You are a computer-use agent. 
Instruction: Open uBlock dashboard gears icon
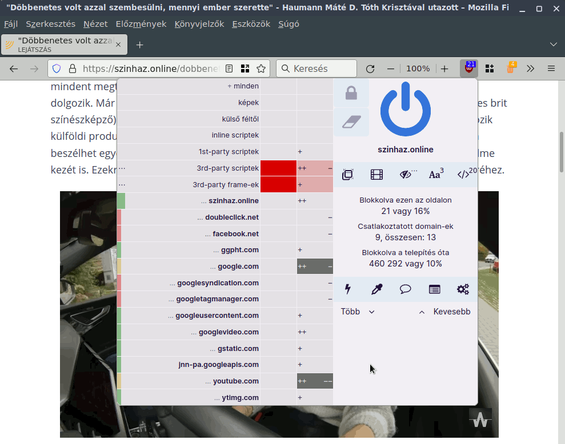(463, 289)
